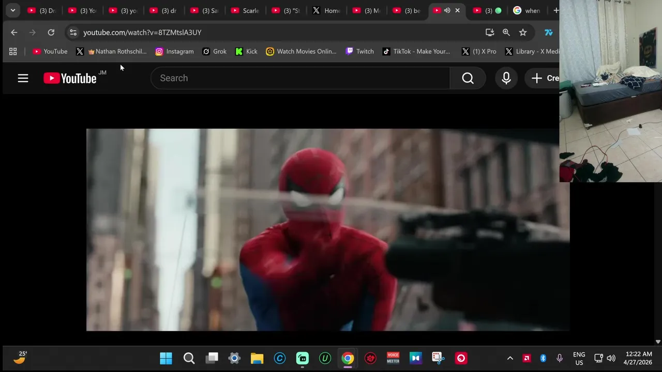Click the Bluetooth tray icon

point(543,358)
